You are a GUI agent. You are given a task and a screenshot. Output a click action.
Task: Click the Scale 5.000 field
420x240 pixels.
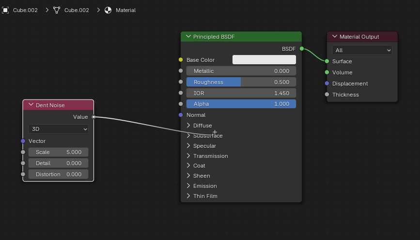(x=59, y=152)
